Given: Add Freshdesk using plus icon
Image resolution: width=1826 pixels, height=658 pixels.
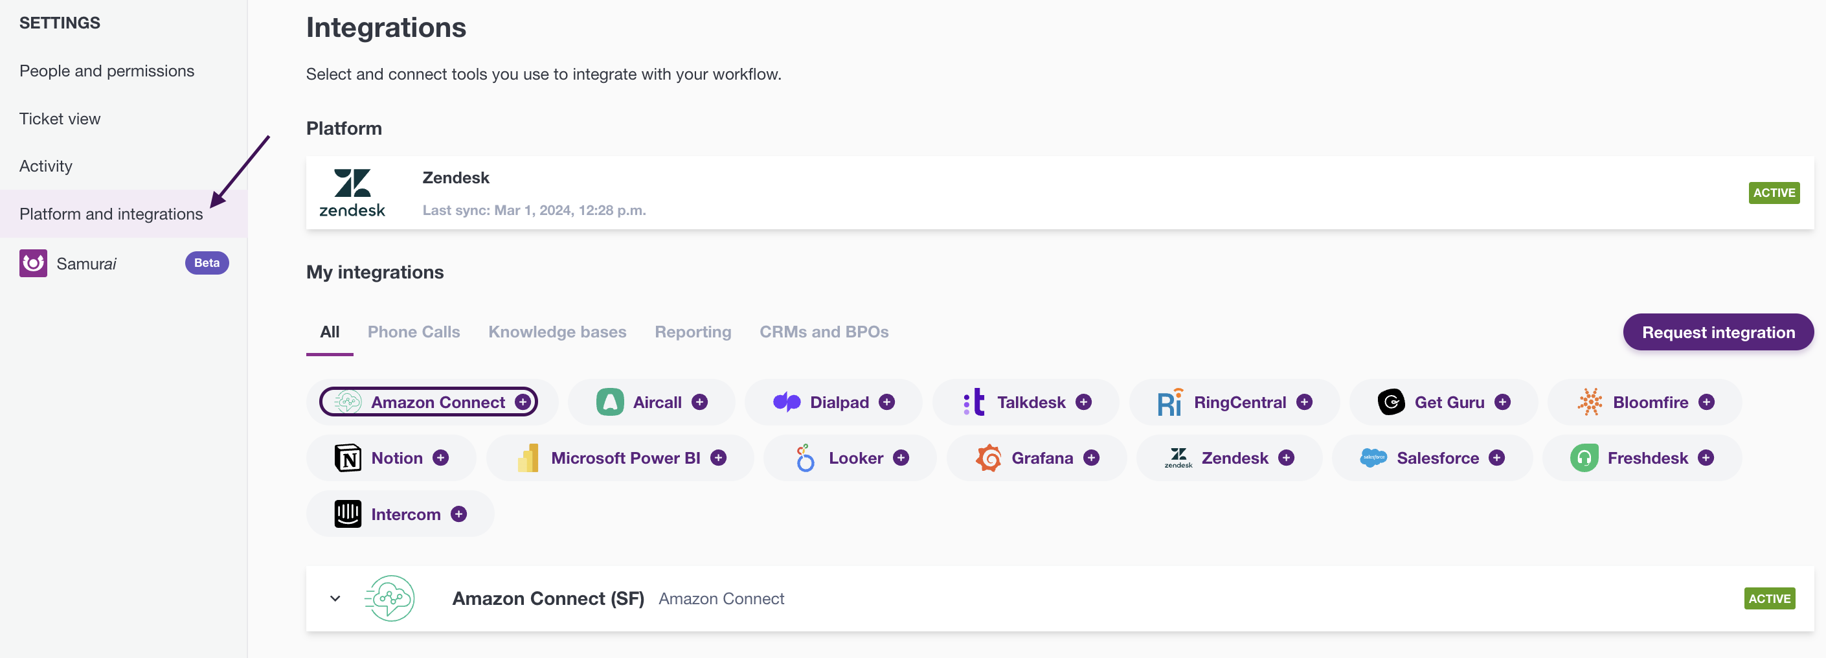Looking at the screenshot, I should [1706, 458].
